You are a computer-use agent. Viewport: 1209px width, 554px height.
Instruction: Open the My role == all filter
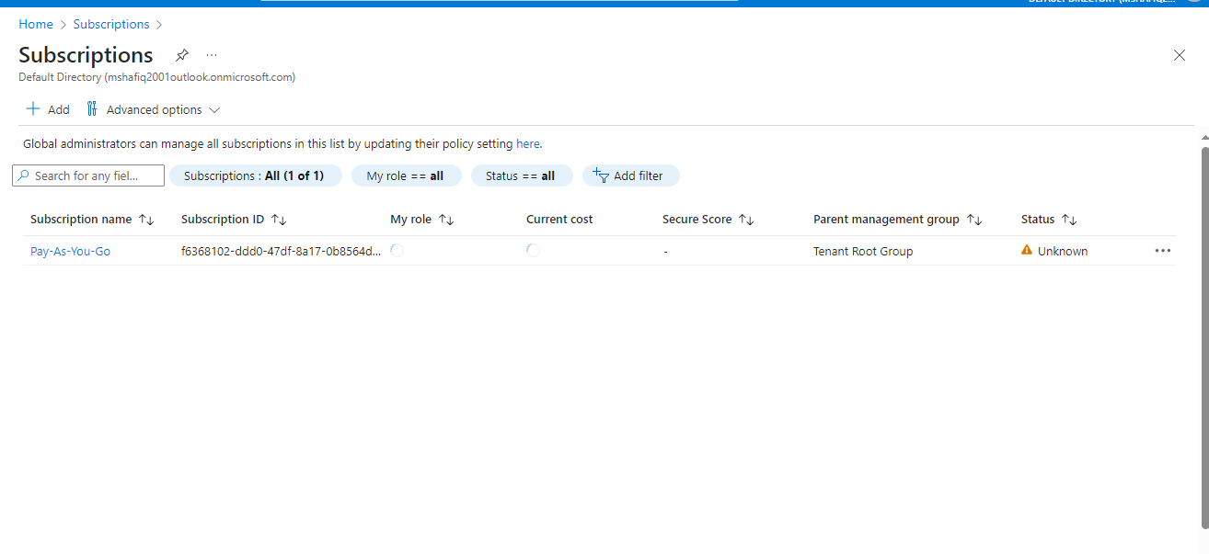406,175
